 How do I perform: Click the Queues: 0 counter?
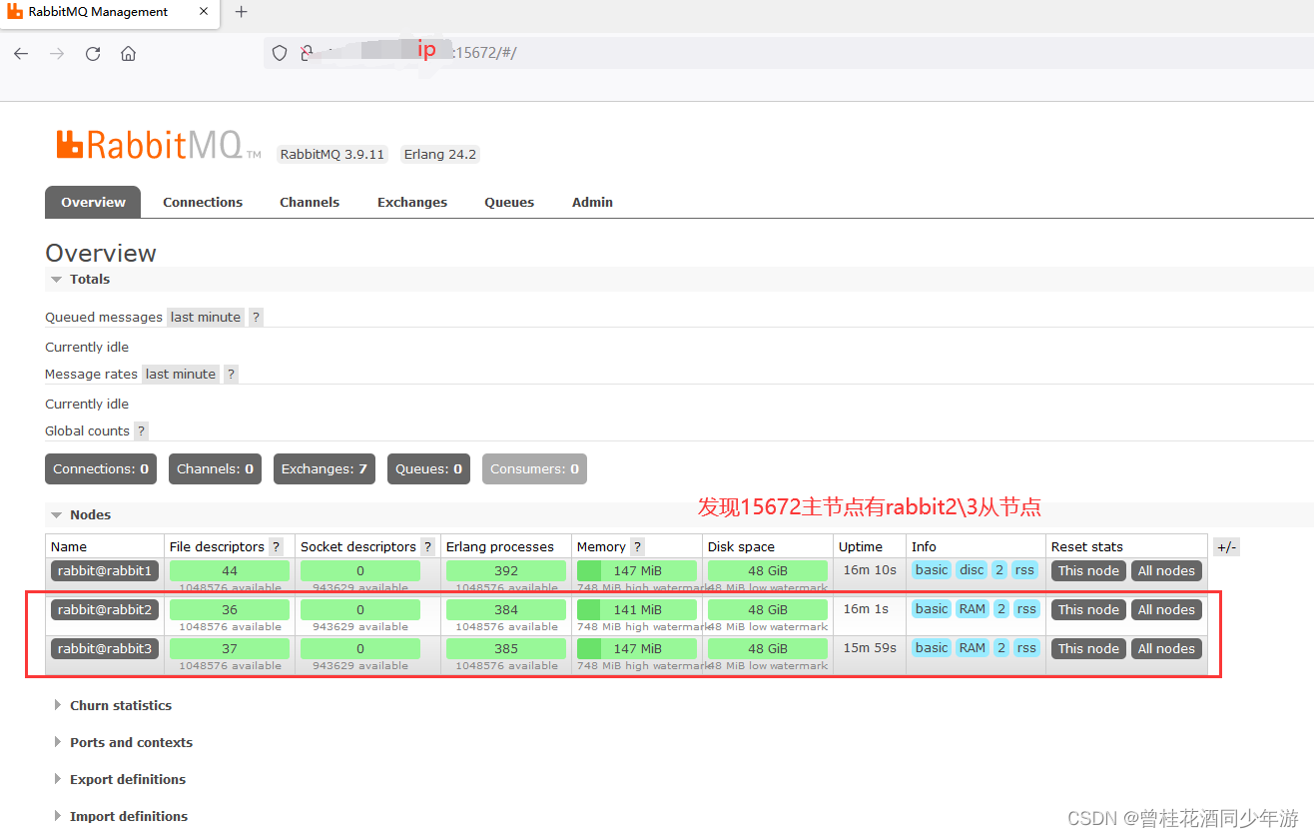429,468
